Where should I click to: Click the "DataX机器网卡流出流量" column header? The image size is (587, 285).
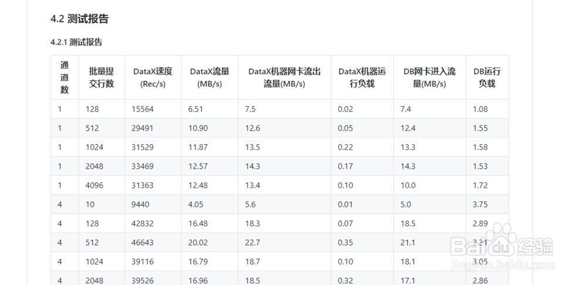pyautogui.click(x=285, y=77)
